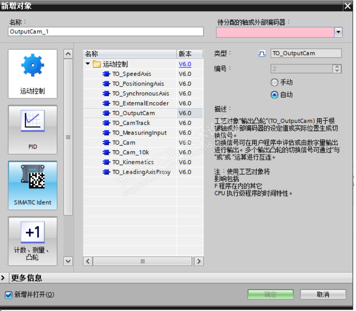Image resolution: width=356 pixels, height=311 pixels.
Task: Select the TO_CamTrack row
Action: pos(143,123)
